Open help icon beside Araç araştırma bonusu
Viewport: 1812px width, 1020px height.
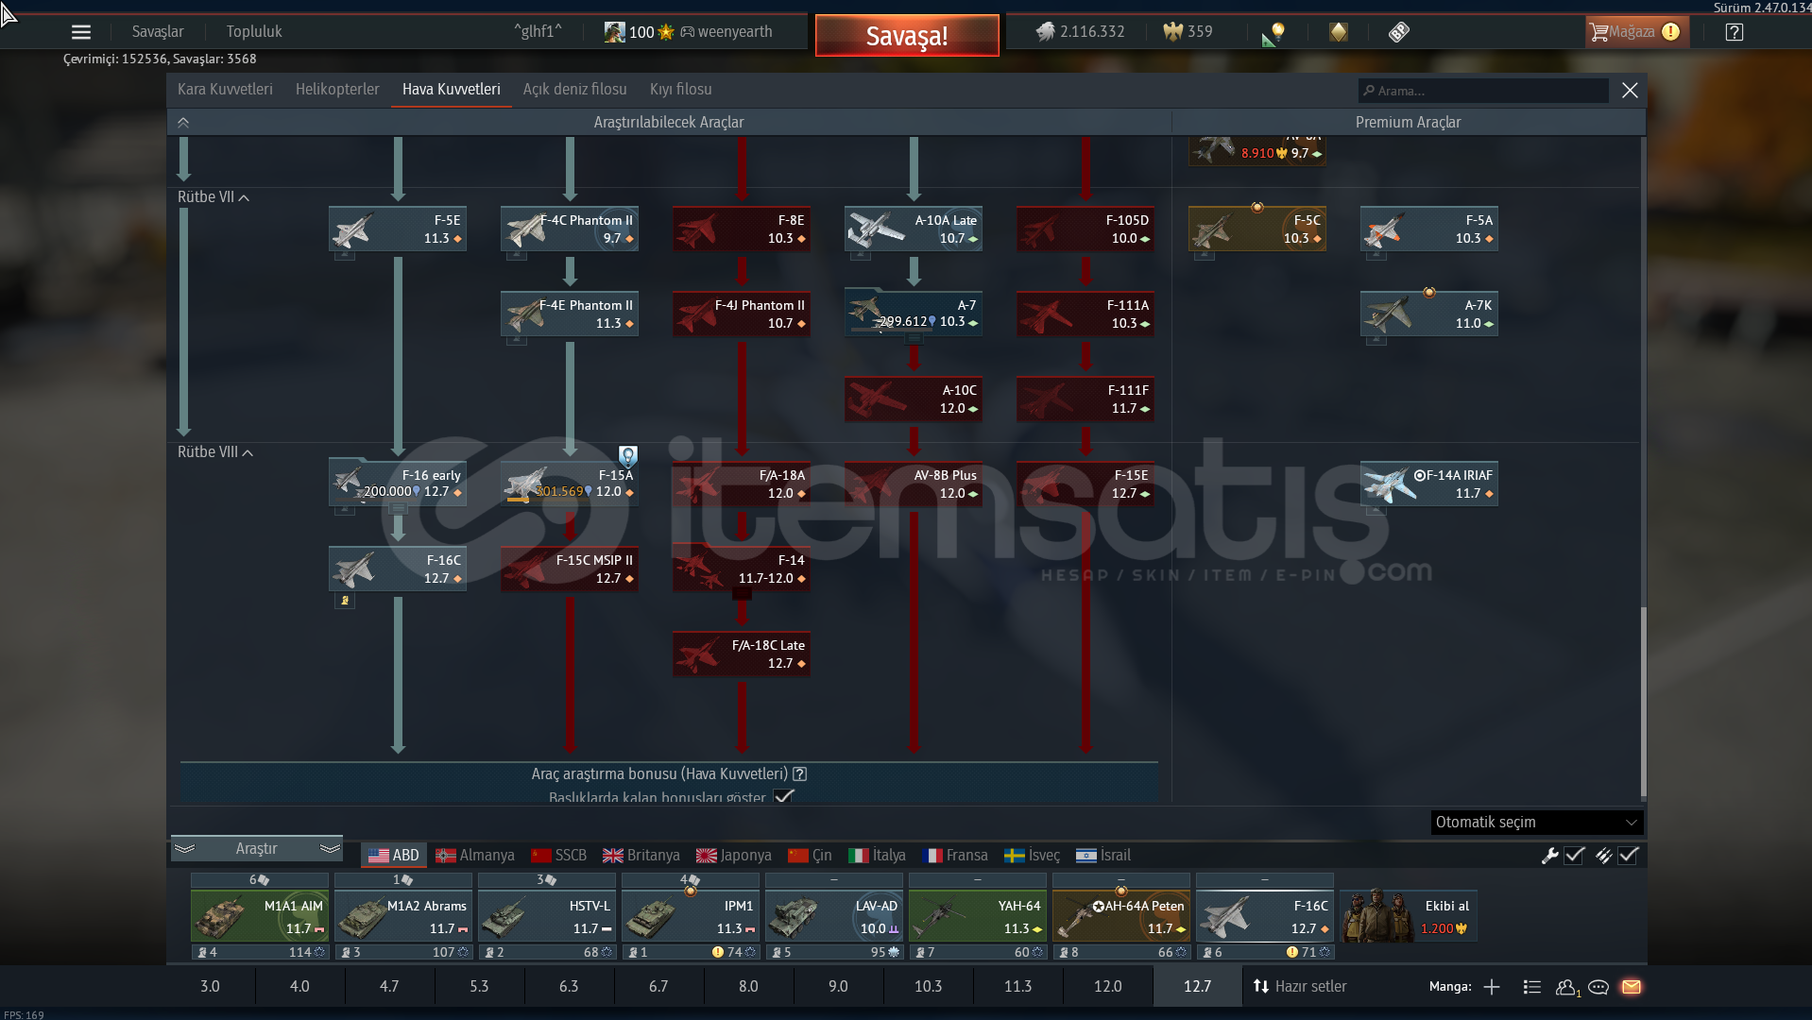800,774
